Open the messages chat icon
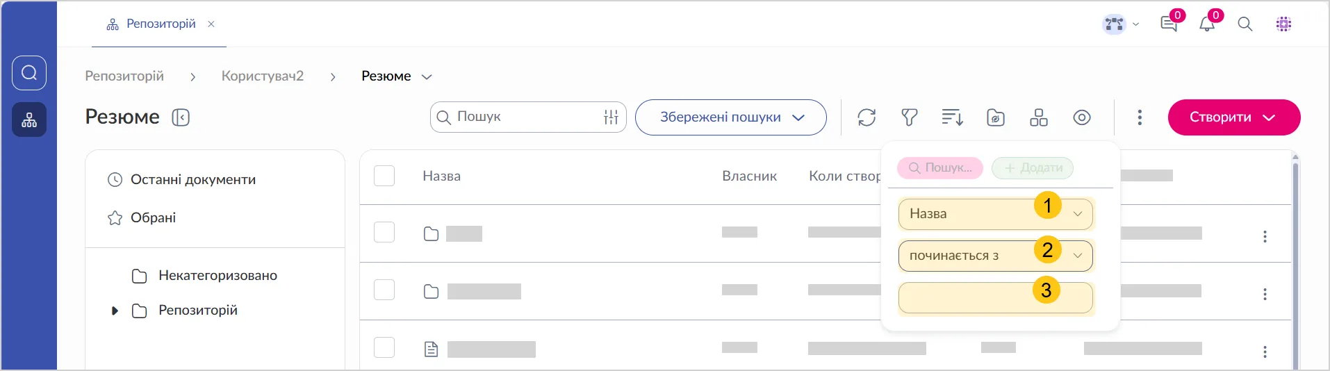 click(1169, 24)
